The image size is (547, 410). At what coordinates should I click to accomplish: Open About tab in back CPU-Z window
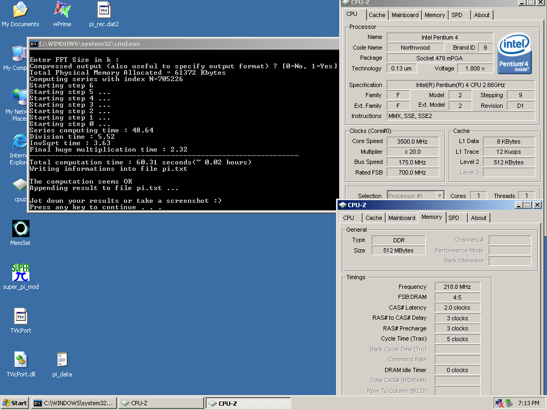coord(481,15)
